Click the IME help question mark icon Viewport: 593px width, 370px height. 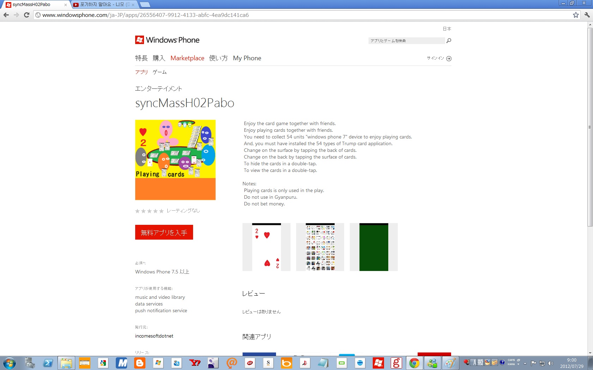(x=502, y=362)
